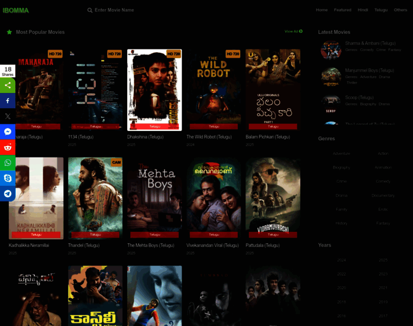Open the Hindi menu item
Viewport: 413px width, 326px height.
[362, 10]
